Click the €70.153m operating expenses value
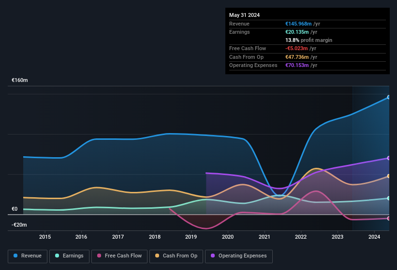The width and height of the screenshot is (397, 270). [x=297, y=66]
